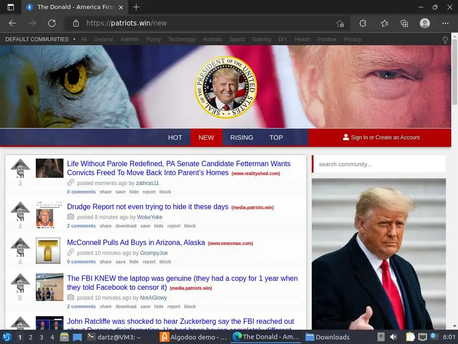
Task: Select the Sports community
Action: pyautogui.click(x=237, y=39)
